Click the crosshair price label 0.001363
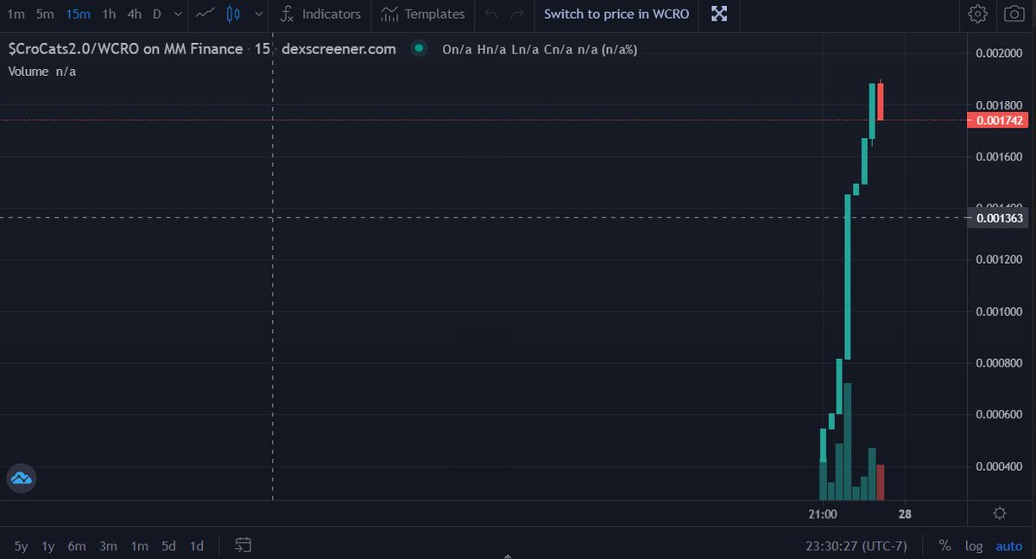 click(x=998, y=218)
